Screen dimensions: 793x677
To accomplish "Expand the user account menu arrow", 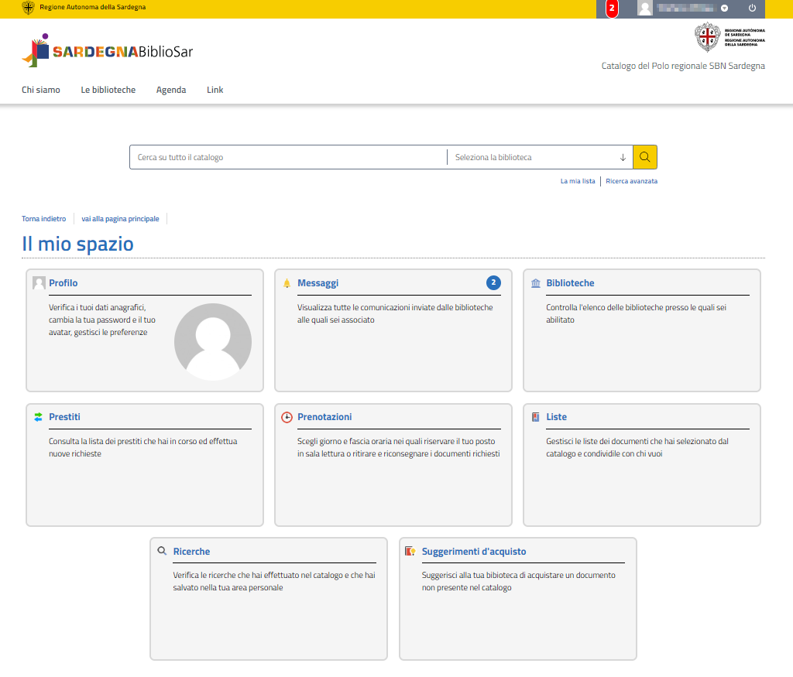I will point(724,9).
